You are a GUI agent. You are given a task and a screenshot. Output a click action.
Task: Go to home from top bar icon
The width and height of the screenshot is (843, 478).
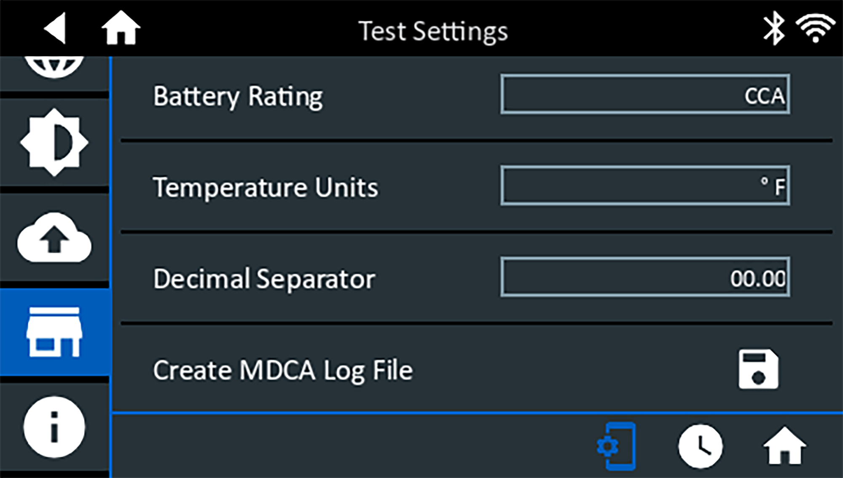121,28
